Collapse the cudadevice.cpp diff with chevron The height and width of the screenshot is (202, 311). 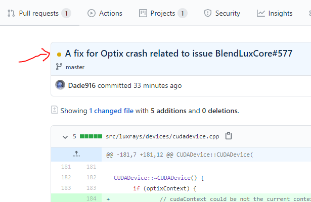coord(65,136)
